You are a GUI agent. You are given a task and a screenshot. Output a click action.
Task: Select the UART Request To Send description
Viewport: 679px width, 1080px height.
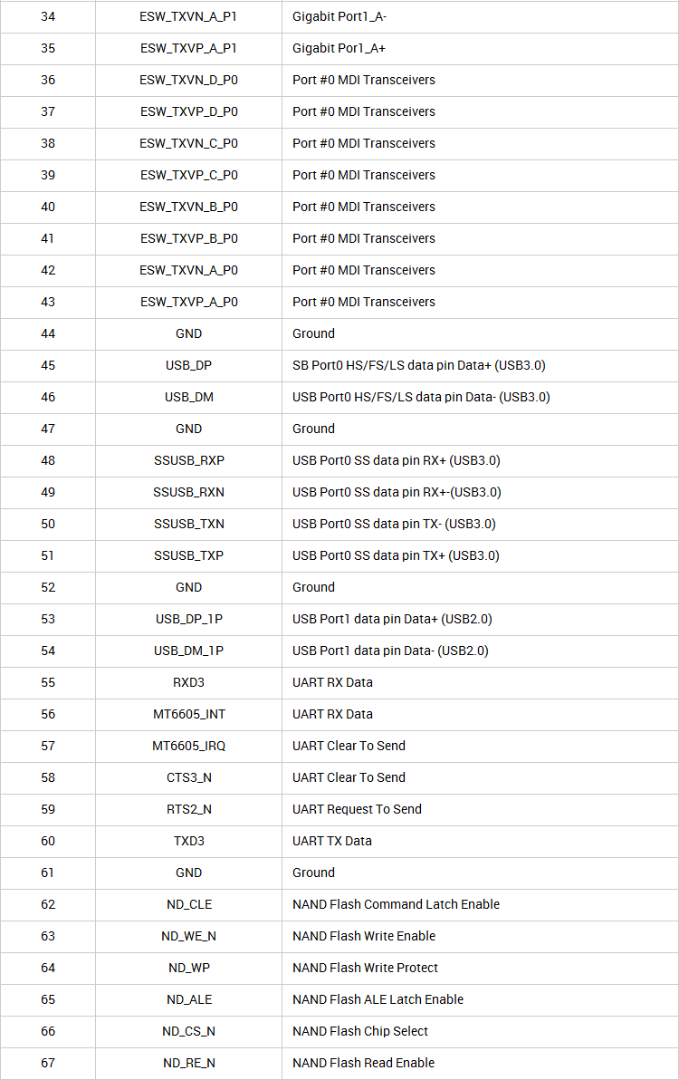point(357,809)
